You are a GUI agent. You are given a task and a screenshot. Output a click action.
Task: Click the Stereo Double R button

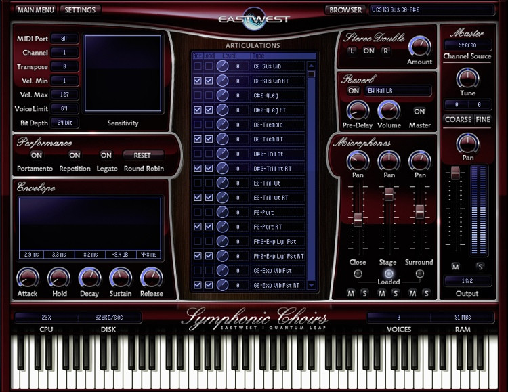pyautogui.click(x=385, y=51)
